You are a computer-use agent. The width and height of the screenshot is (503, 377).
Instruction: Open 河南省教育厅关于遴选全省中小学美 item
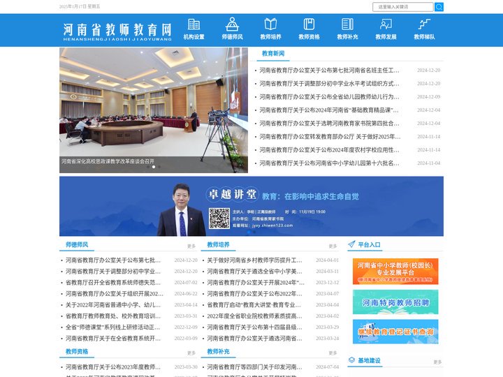pyautogui.click(x=254, y=271)
